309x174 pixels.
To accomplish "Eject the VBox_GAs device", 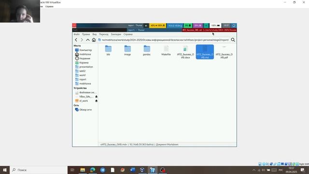I will (x=97, y=97).
